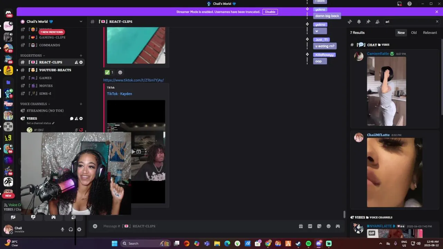Show pinned messages

tap(368, 21)
